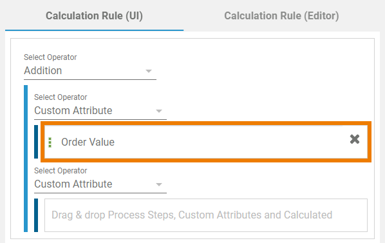Image resolution: width=385 pixels, height=243 pixels.
Task: Click the Select Operator label below Order Value
Action: pyautogui.click(x=61, y=171)
